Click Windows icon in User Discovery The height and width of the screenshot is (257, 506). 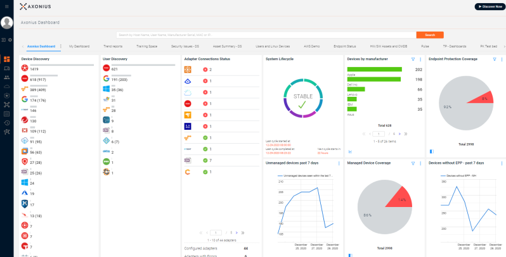tap(106, 89)
